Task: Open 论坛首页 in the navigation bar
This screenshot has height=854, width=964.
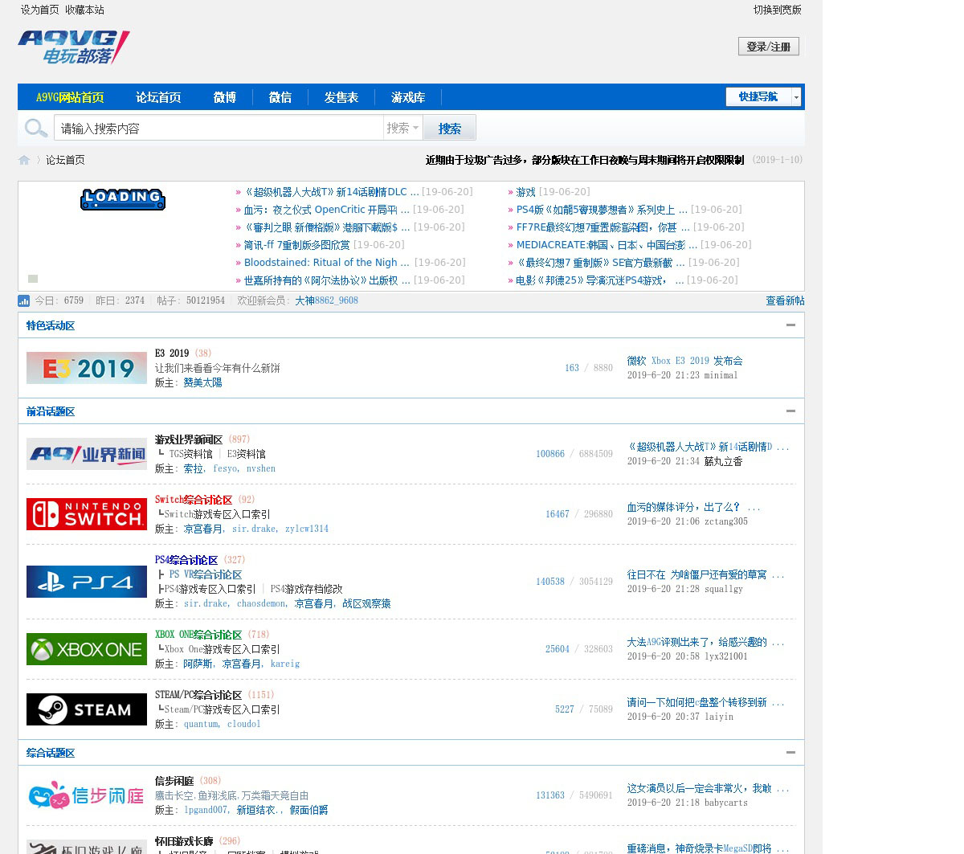Action: pyautogui.click(x=158, y=97)
